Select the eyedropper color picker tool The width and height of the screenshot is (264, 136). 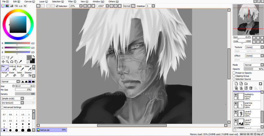(x=20, y=62)
